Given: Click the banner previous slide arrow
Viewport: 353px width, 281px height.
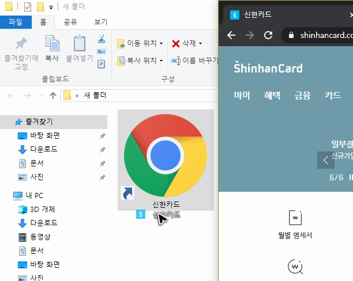Looking at the screenshot, I should (326, 160).
